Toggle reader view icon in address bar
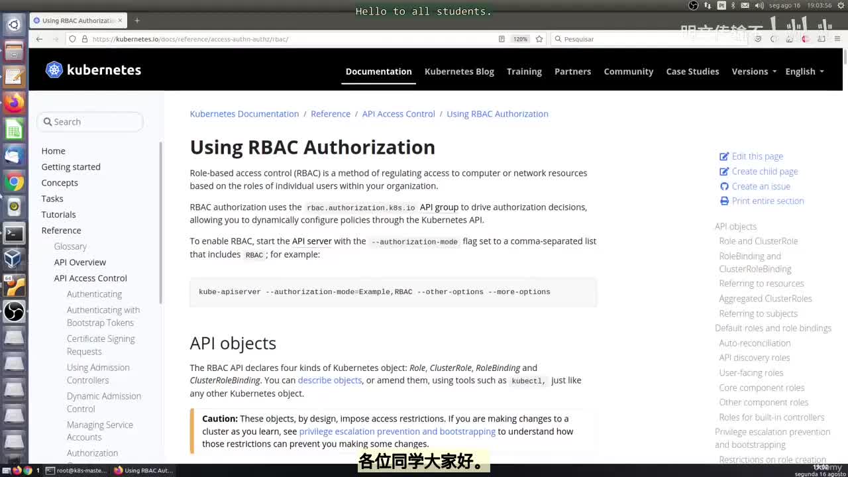848x477 pixels. pos(502,39)
